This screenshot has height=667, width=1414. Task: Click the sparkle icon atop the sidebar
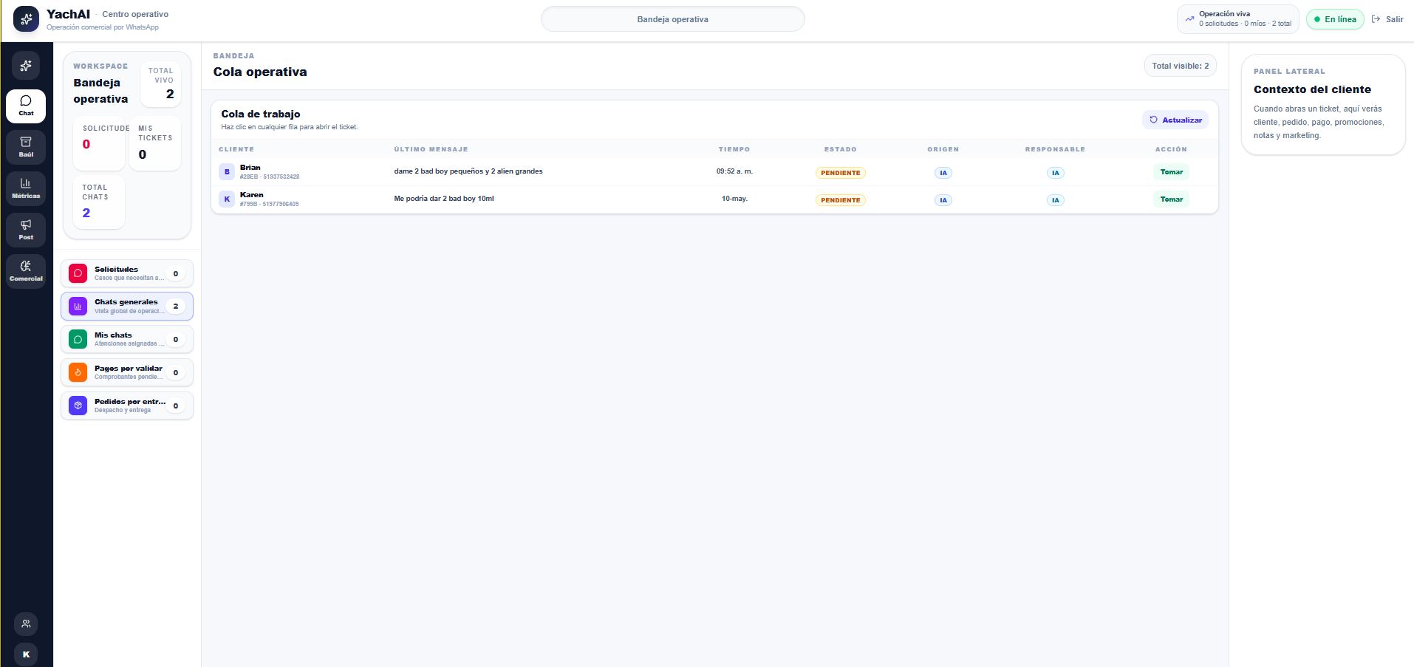26,66
